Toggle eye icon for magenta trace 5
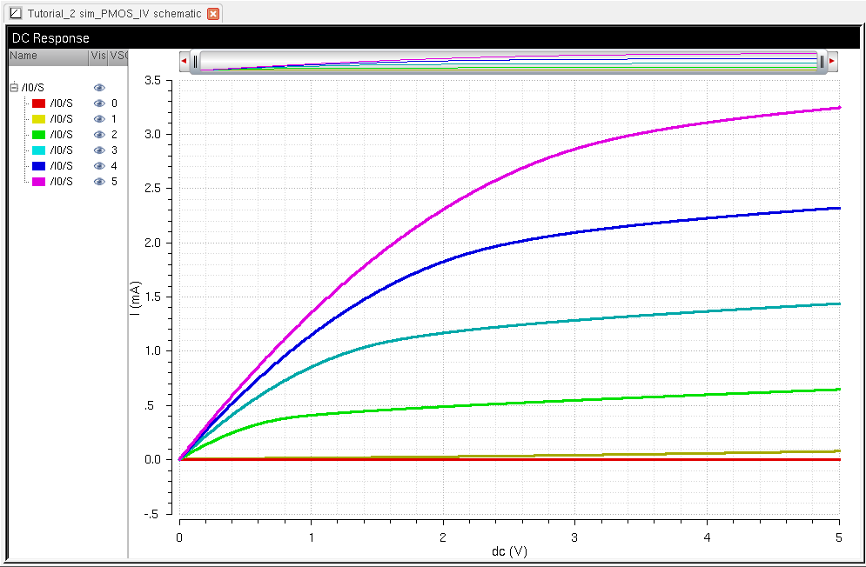This screenshot has width=866, height=567. tap(99, 182)
